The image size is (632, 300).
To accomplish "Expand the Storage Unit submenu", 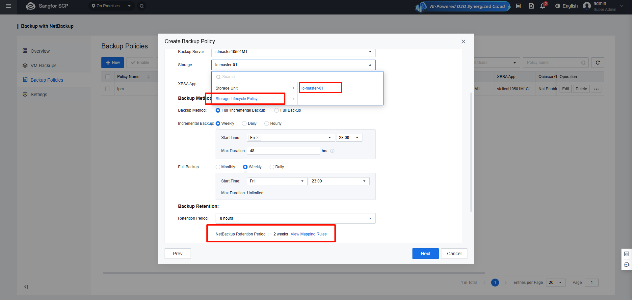I will [x=255, y=88].
